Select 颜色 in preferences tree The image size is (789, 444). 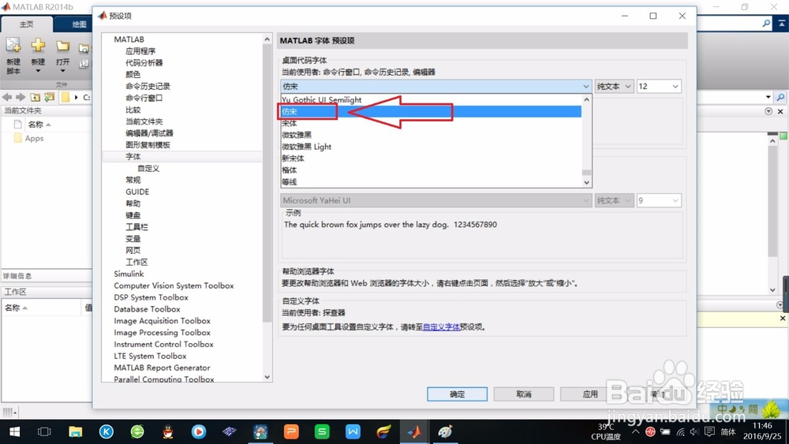133,74
